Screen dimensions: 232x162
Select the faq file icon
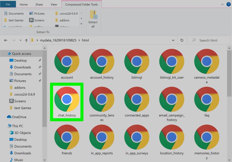(207, 99)
